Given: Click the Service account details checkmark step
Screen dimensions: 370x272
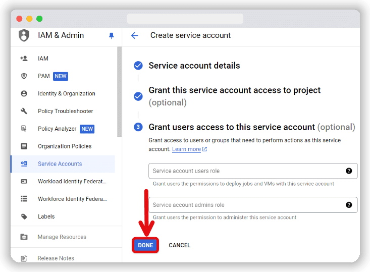Looking at the screenshot, I should click(138, 66).
